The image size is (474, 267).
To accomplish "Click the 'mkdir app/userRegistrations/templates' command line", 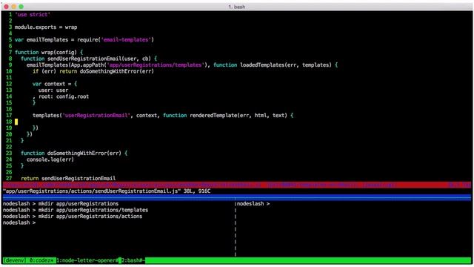I will click(76, 210).
